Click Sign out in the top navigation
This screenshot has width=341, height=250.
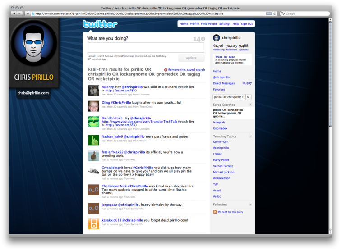click(247, 24)
